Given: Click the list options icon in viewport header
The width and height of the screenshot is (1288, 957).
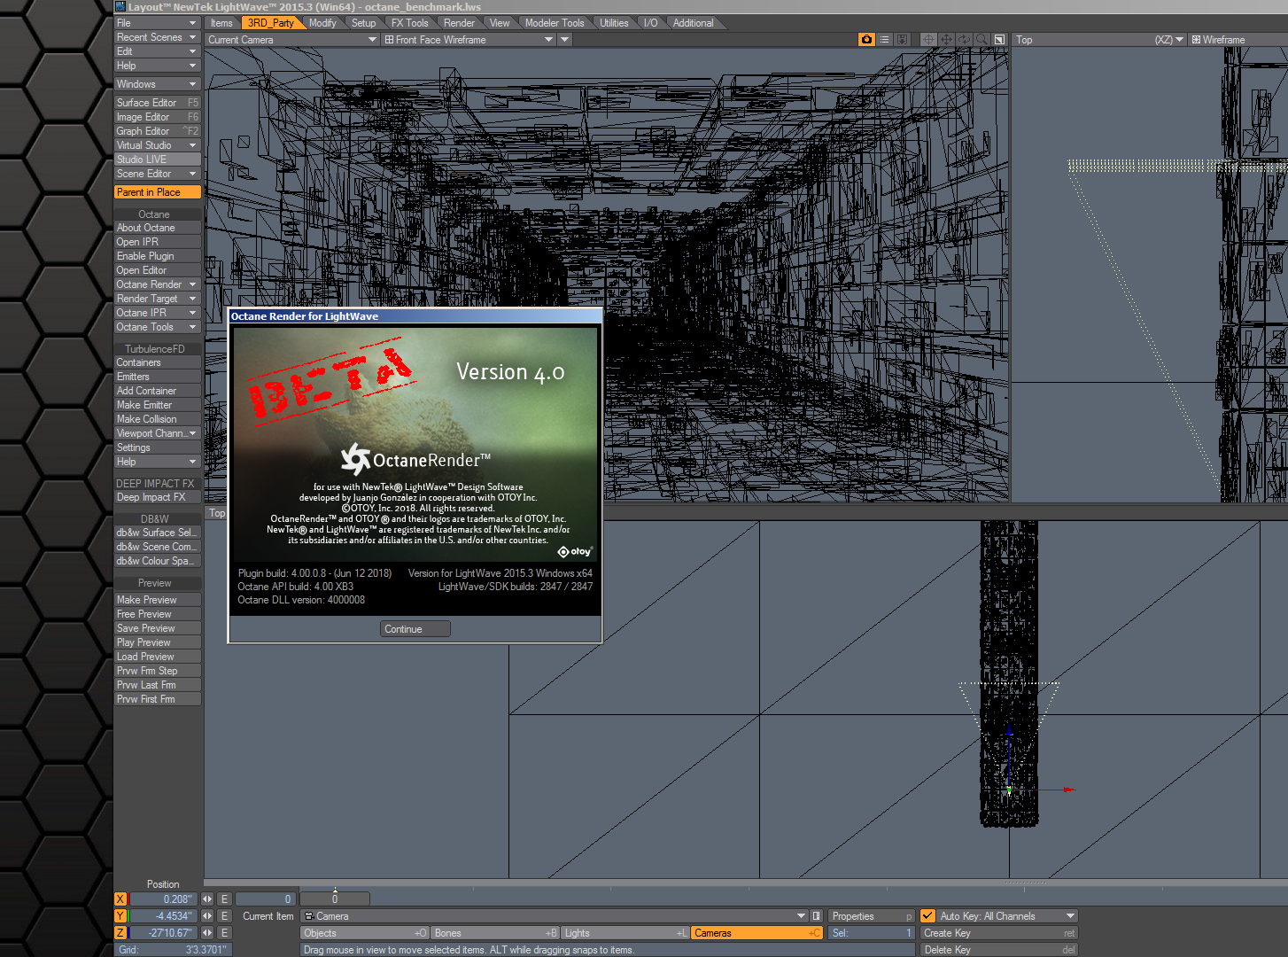Looking at the screenshot, I should 884,40.
